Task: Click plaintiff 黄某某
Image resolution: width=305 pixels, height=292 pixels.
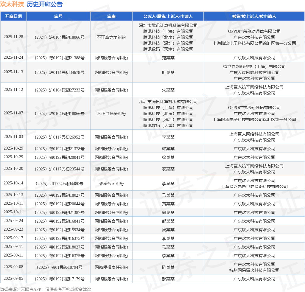Action: (168, 204)
